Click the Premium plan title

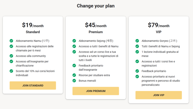pos(96,32)
